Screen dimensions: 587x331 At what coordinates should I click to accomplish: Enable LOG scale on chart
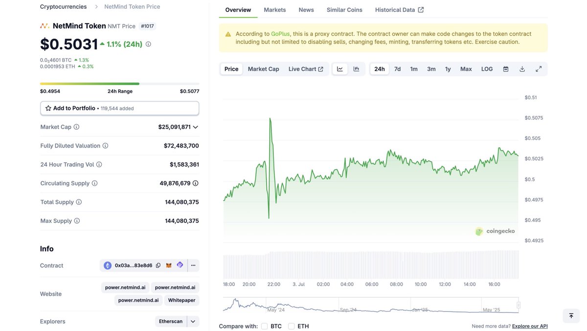[x=487, y=69]
